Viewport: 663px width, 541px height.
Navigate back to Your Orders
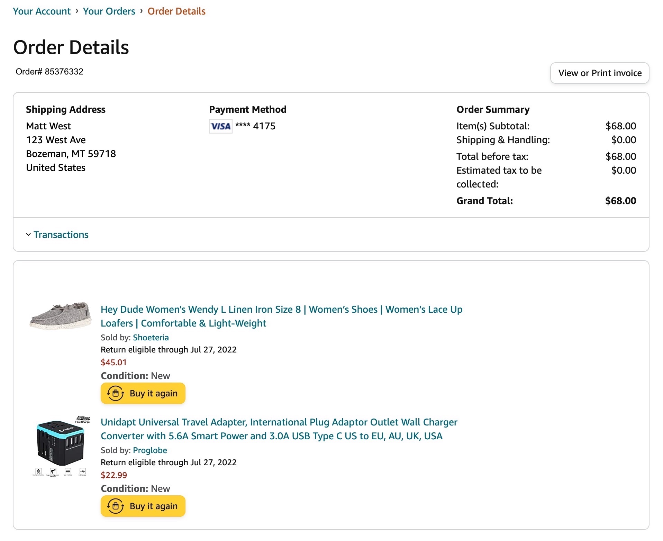[109, 11]
